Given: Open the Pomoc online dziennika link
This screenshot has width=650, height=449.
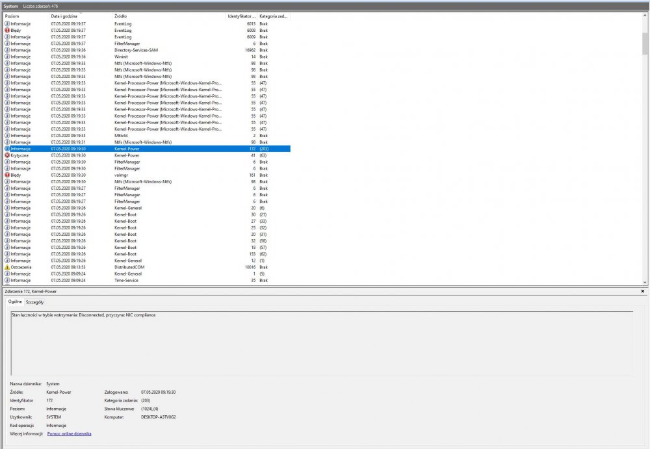Looking at the screenshot, I should [x=69, y=433].
